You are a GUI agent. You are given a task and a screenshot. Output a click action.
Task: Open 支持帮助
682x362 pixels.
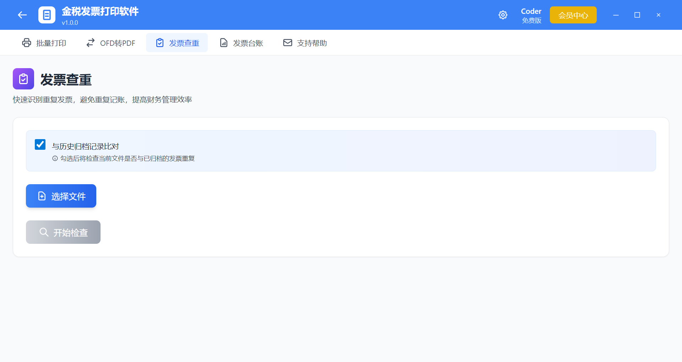click(x=305, y=43)
